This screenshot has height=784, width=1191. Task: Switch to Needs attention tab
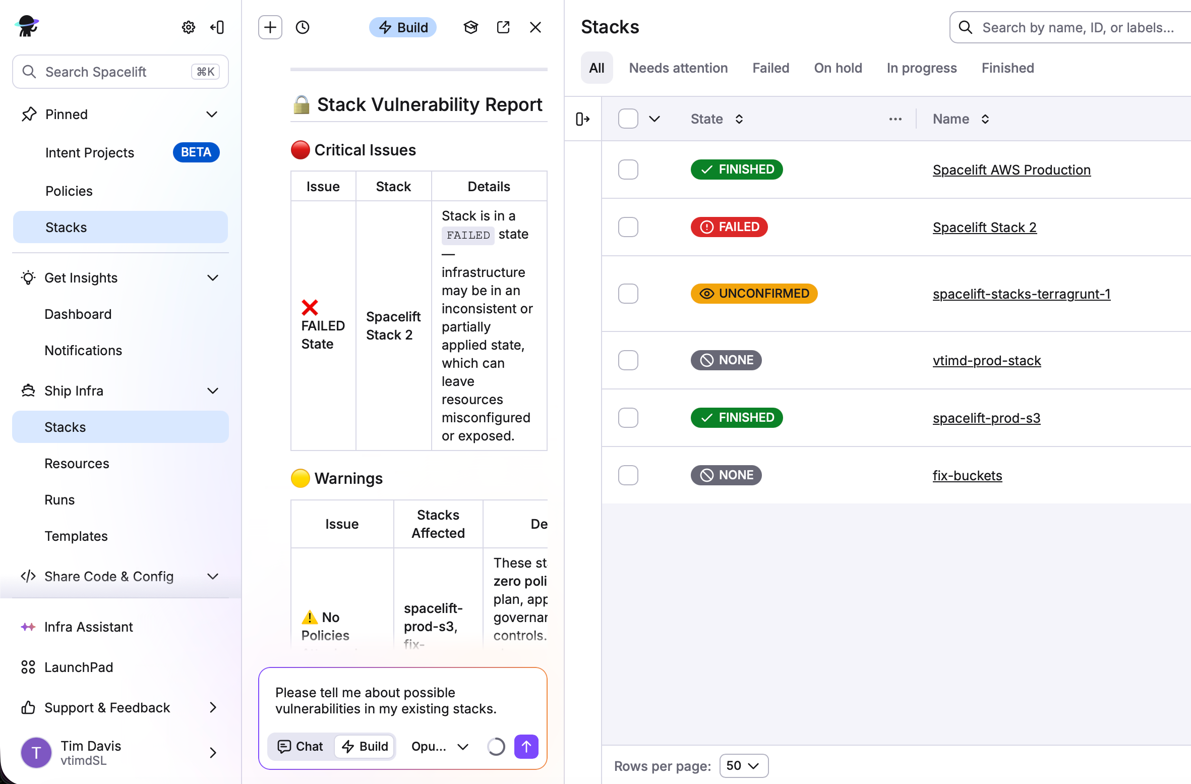tap(678, 68)
